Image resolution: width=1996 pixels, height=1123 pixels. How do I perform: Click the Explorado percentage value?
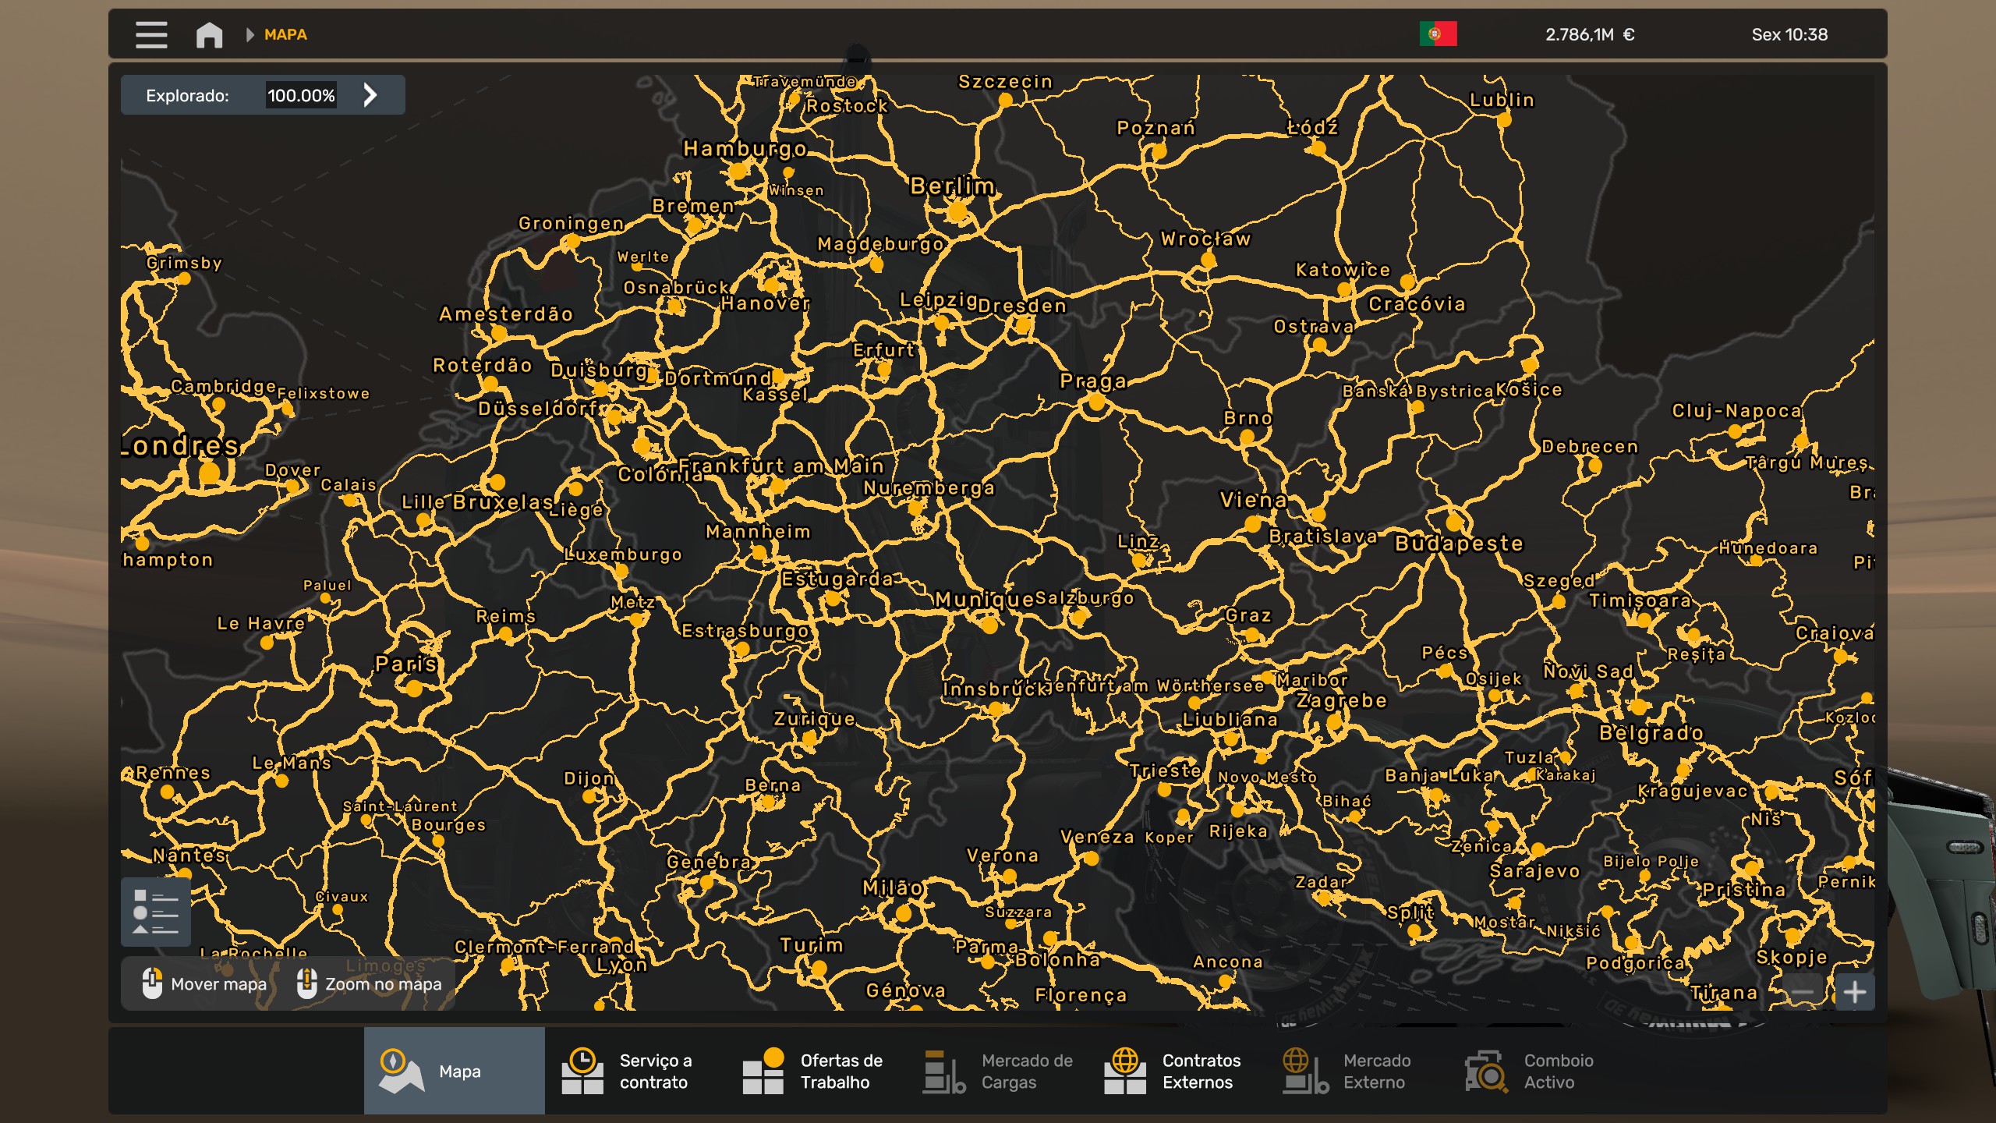coord(301,95)
